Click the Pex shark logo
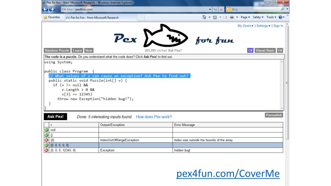The image size is (331, 186). pos(165,36)
